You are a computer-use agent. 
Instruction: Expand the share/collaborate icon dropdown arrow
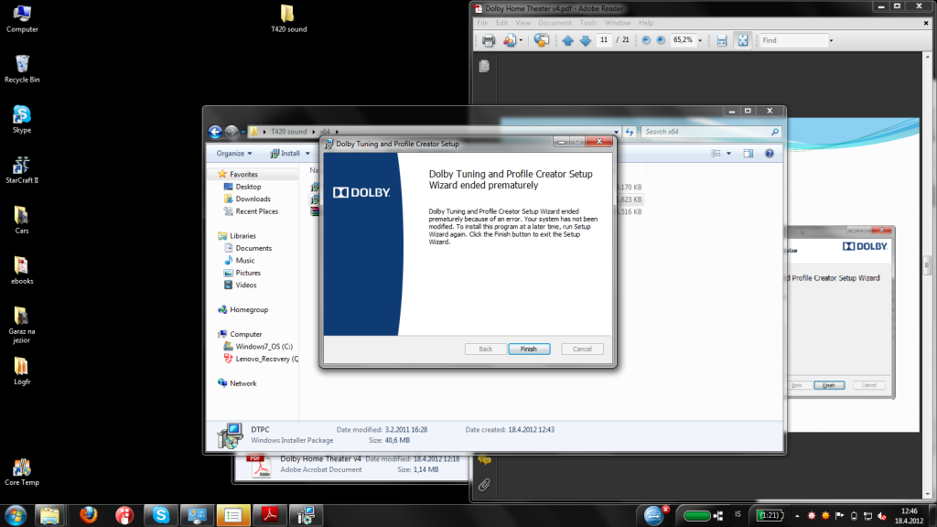click(521, 40)
